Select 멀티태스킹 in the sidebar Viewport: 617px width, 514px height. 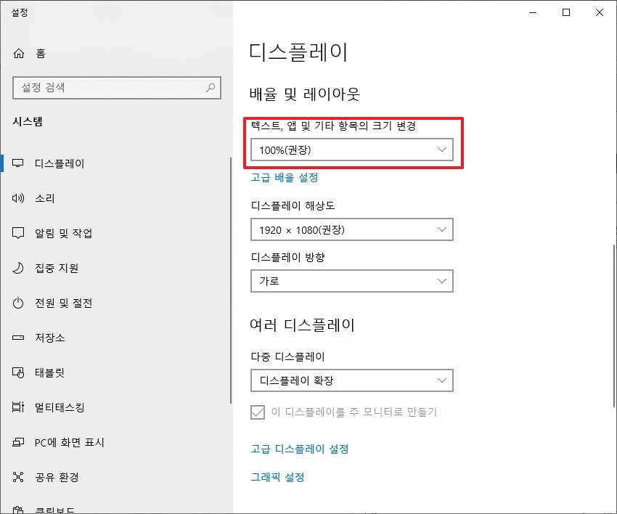point(58,407)
